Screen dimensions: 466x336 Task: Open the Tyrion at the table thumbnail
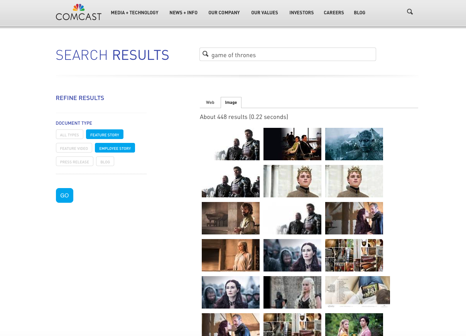[x=231, y=218]
